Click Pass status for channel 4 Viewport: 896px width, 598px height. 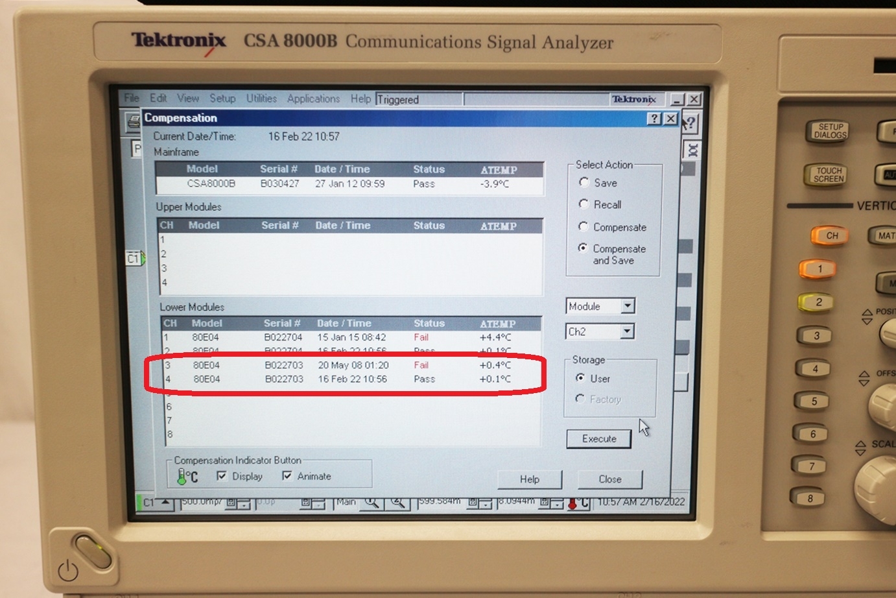[x=425, y=379]
